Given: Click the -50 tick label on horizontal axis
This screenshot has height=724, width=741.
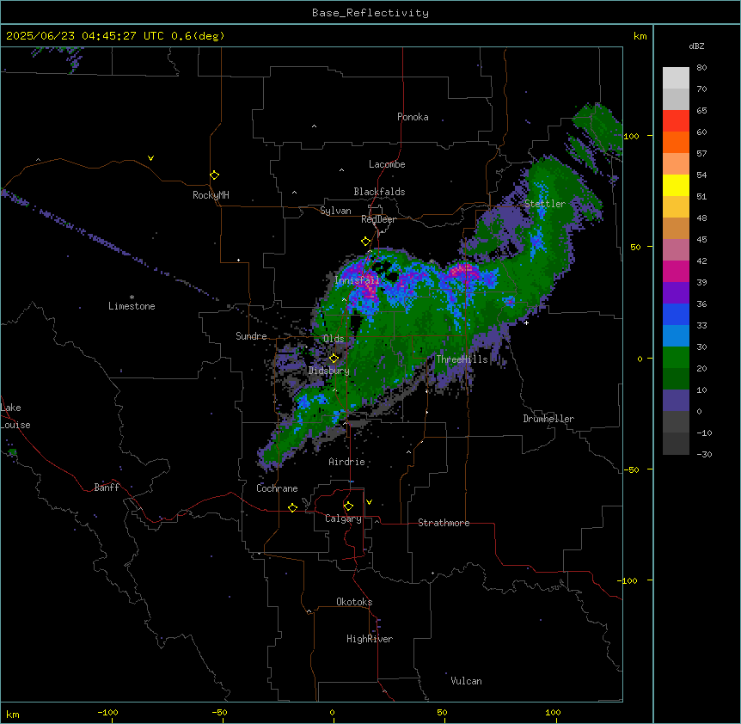Looking at the screenshot, I should (219, 713).
